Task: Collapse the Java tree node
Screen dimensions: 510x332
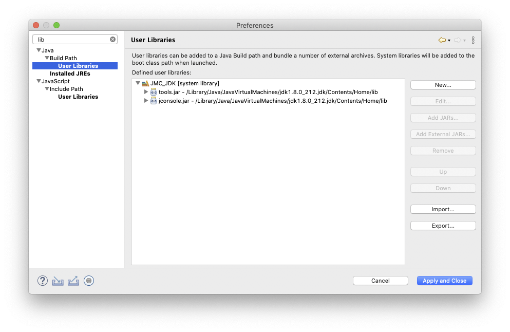Action: pyautogui.click(x=39, y=50)
